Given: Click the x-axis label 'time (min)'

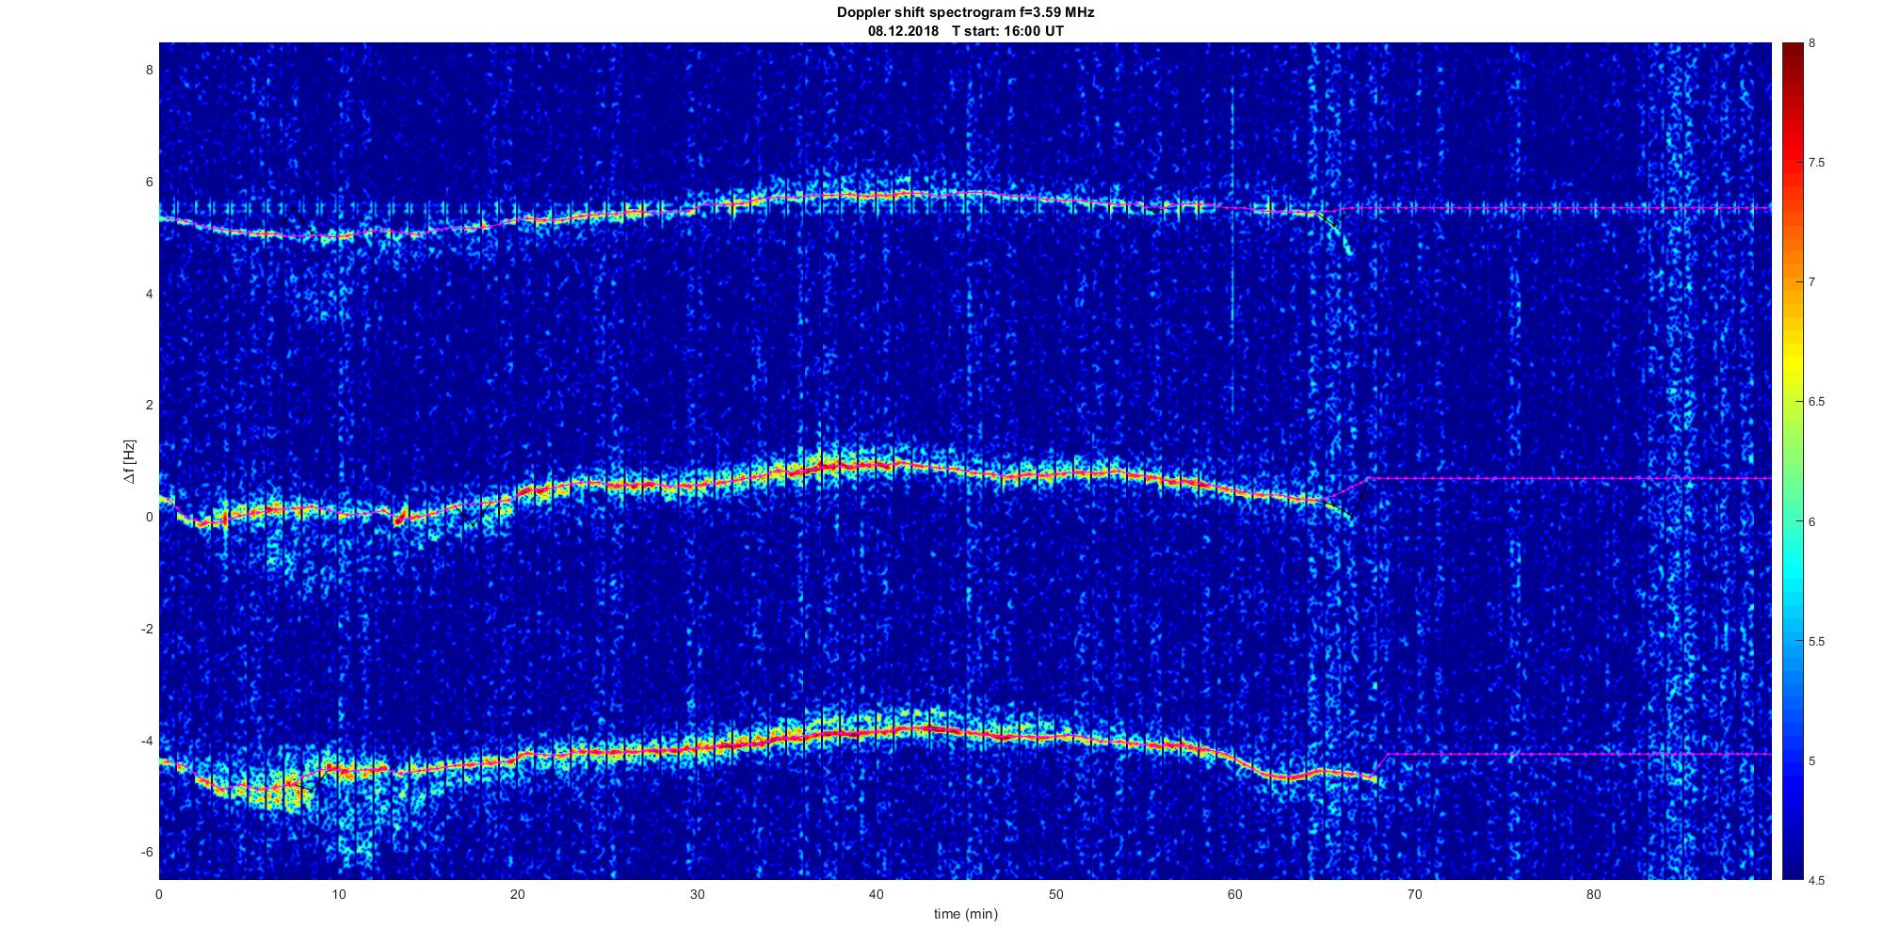Looking at the screenshot, I should [965, 914].
